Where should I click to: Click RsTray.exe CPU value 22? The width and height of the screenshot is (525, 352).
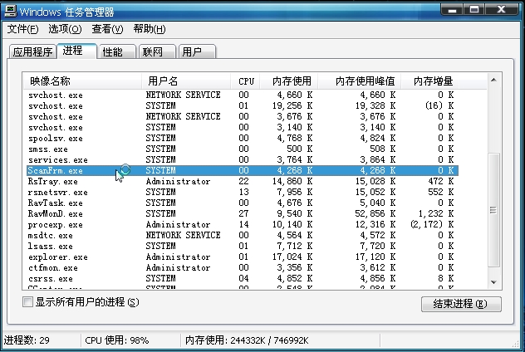click(243, 181)
